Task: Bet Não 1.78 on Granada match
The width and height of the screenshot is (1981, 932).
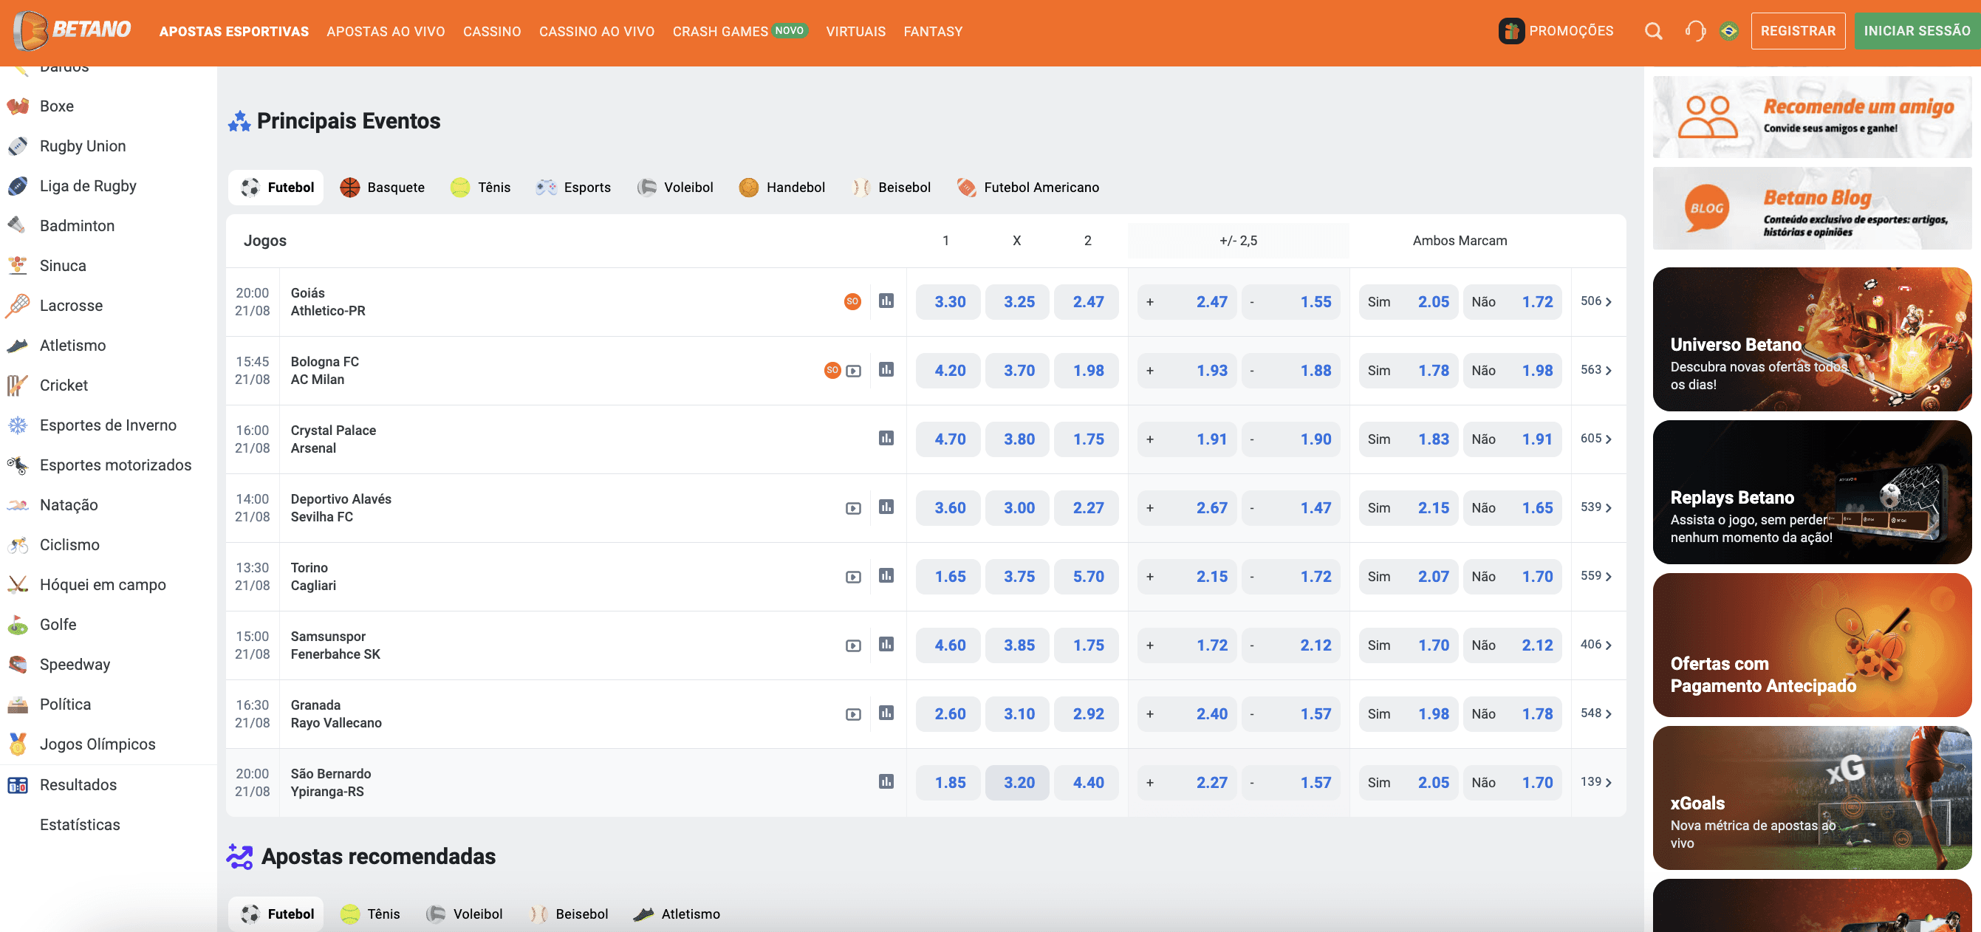Action: (x=1513, y=713)
